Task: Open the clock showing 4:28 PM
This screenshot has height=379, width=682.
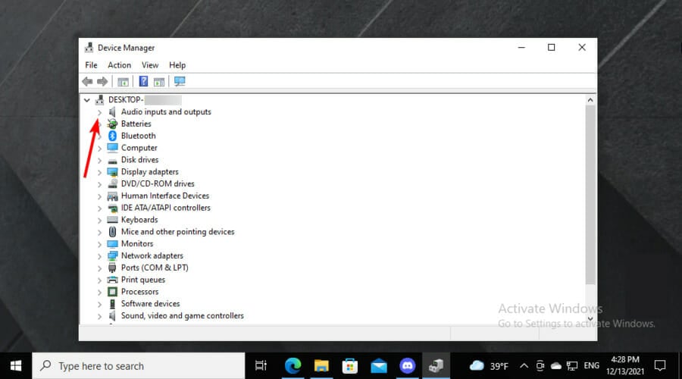Action: click(x=625, y=365)
